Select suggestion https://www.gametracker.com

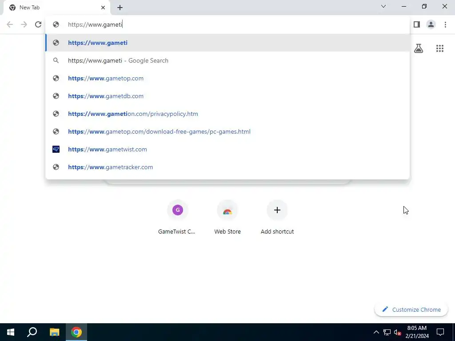pyautogui.click(x=227, y=167)
